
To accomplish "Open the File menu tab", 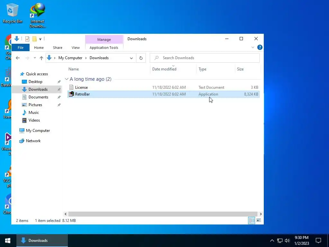I will (x=21, y=48).
